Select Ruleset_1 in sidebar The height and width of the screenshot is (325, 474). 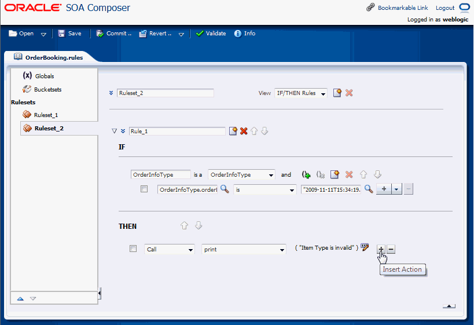tap(40, 115)
